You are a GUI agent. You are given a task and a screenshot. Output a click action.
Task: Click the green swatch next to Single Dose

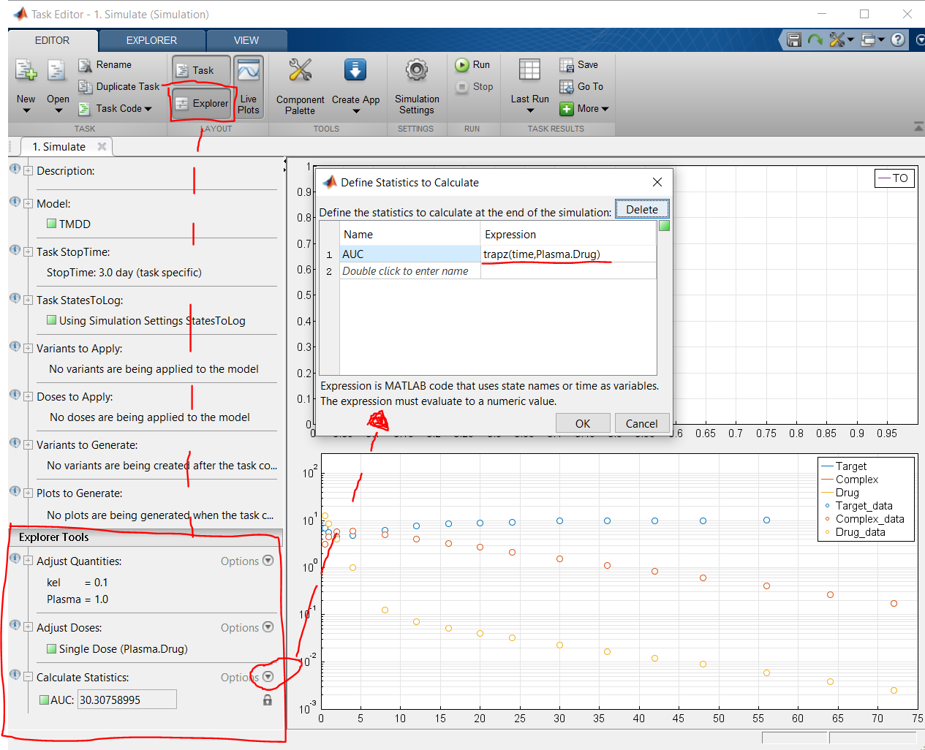(x=51, y=649)
